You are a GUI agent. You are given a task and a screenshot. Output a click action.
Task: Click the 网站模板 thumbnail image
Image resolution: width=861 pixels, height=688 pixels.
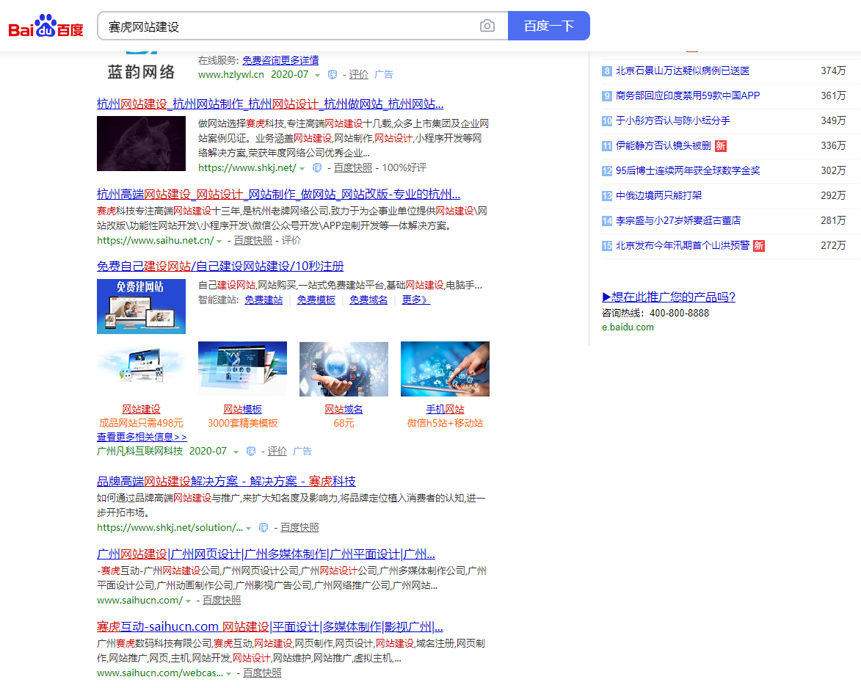pos(242,369)
